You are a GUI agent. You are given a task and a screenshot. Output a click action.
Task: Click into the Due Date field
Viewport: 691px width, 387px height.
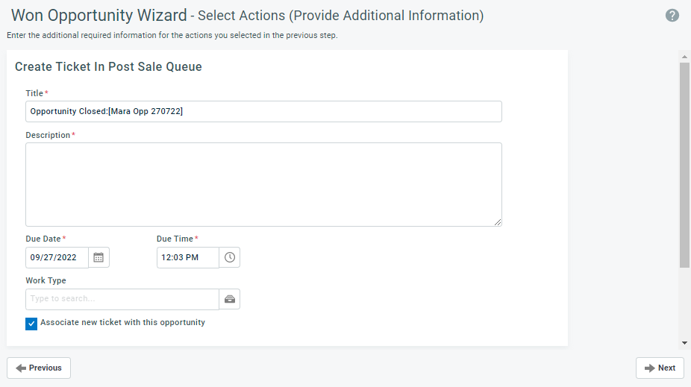click(57, 257)
